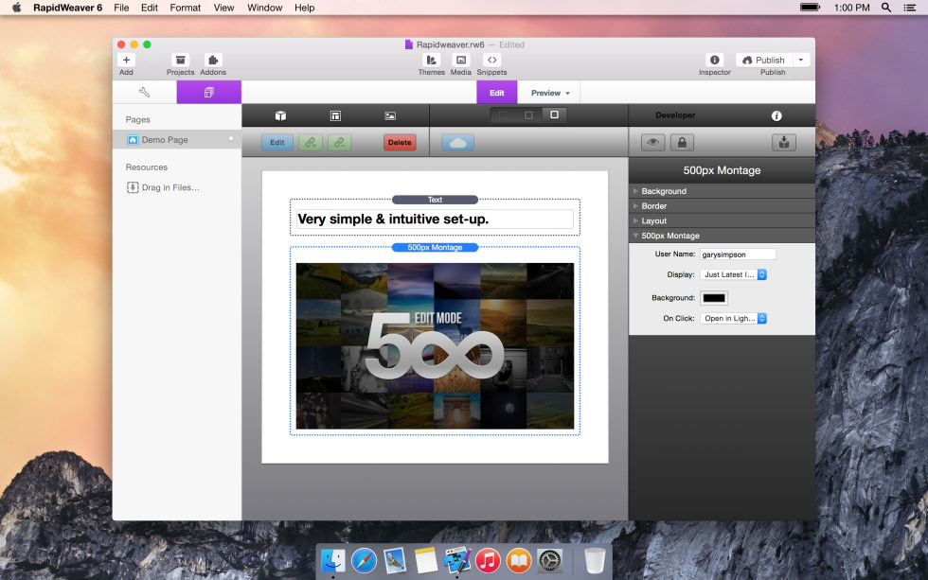This screenshot has width=928, height=580.
Task: Switch to Edit mode tab
Action: [496, 93]
